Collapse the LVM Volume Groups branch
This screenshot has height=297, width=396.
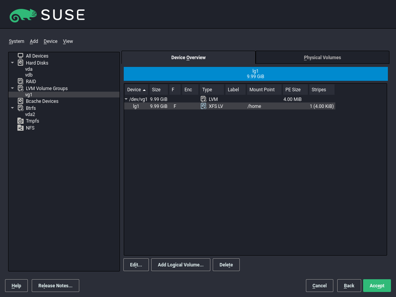point(12,88)
